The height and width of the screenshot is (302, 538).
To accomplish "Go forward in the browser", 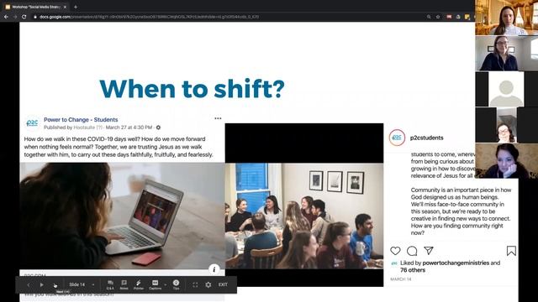I will [15, 17].
